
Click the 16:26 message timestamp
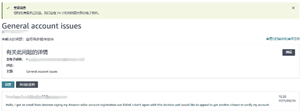pyautogui.click(x=282, y=96)
